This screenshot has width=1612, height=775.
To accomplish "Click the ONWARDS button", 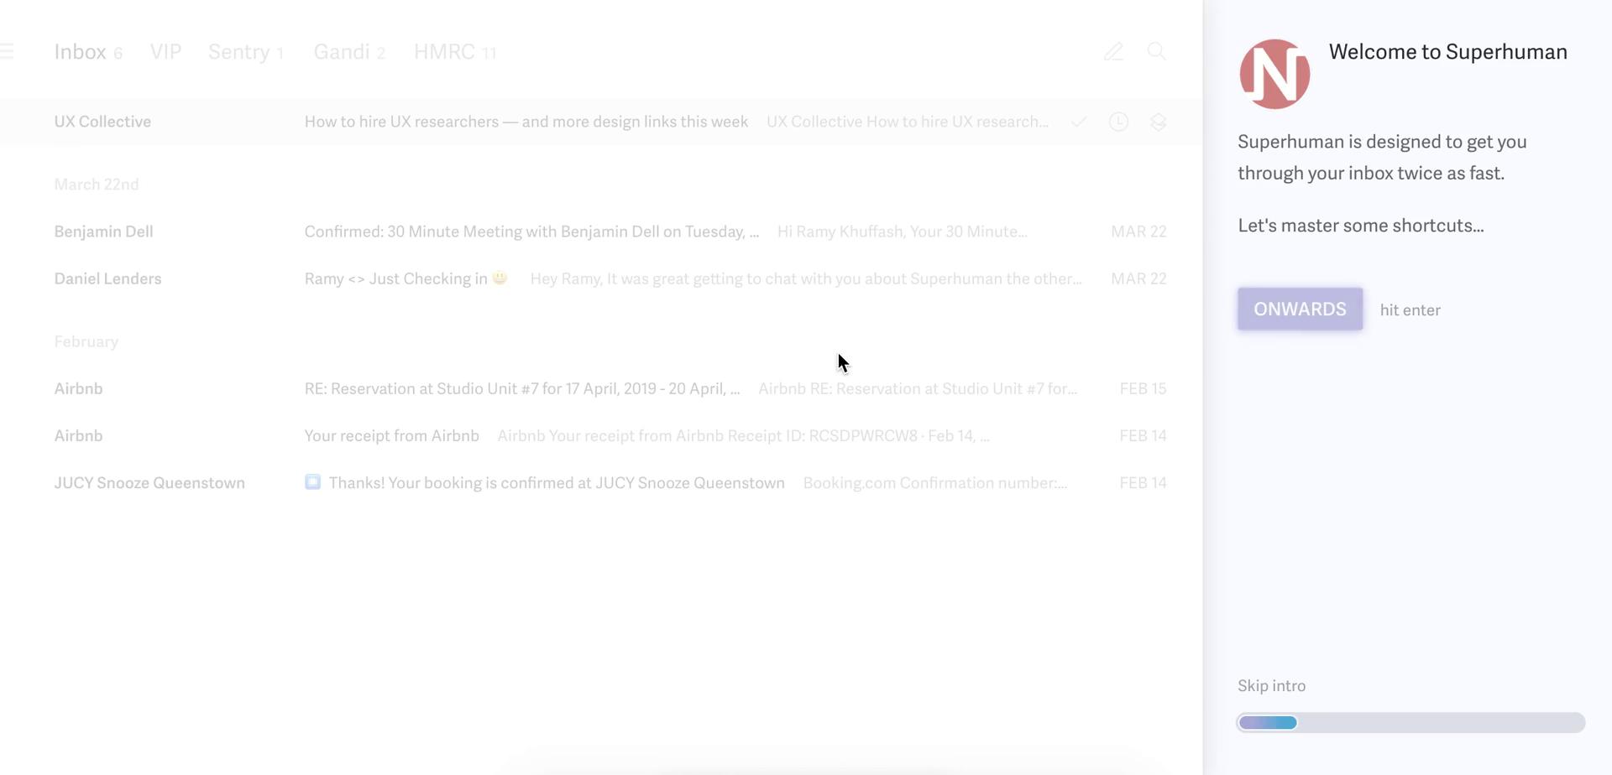I will pos(1300,309).
